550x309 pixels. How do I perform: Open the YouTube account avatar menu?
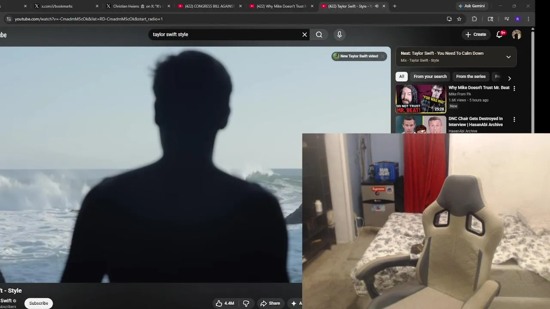point(516,34)
